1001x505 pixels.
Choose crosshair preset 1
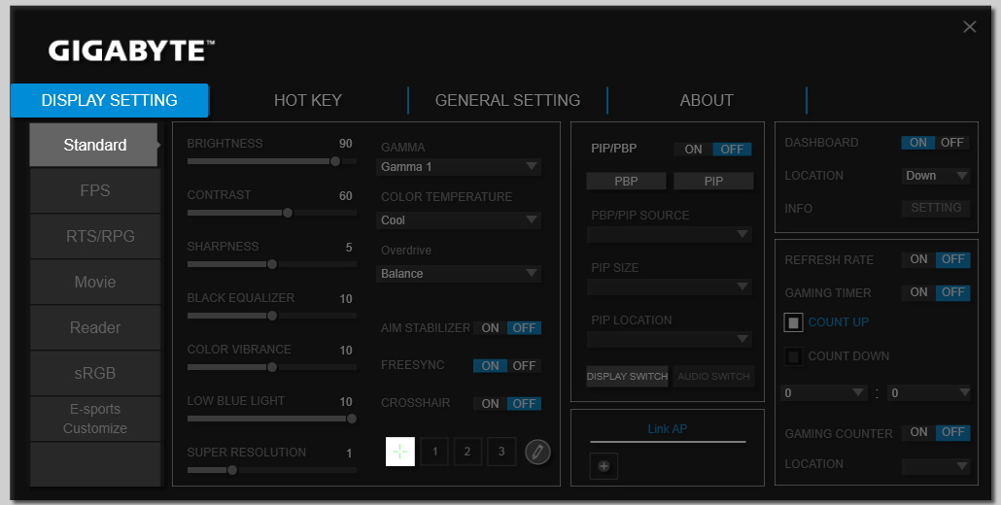pyautogui.click(x=434, y=452)
